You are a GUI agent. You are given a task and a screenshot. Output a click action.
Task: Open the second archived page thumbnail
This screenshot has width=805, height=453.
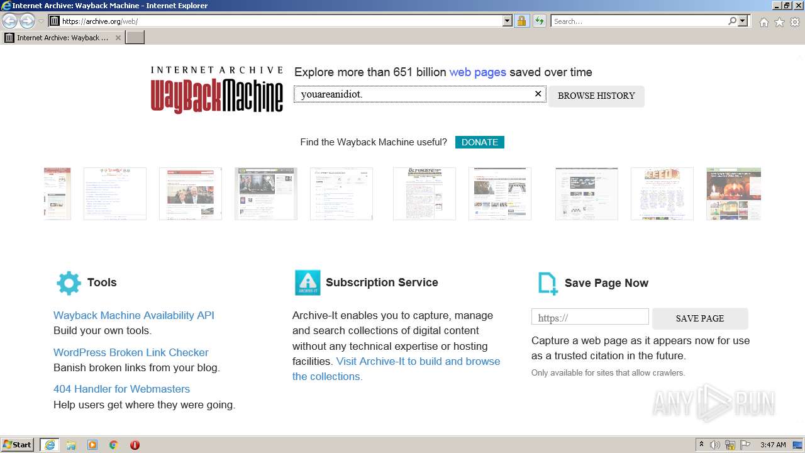click(115, 194)
